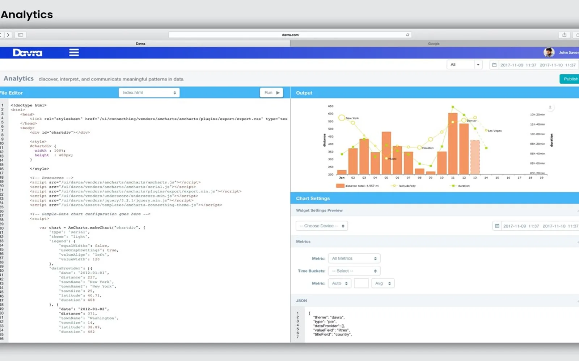The image size is (579, 361).
Task: Click John Savon's profile avatar
Action: coord(549,52)
